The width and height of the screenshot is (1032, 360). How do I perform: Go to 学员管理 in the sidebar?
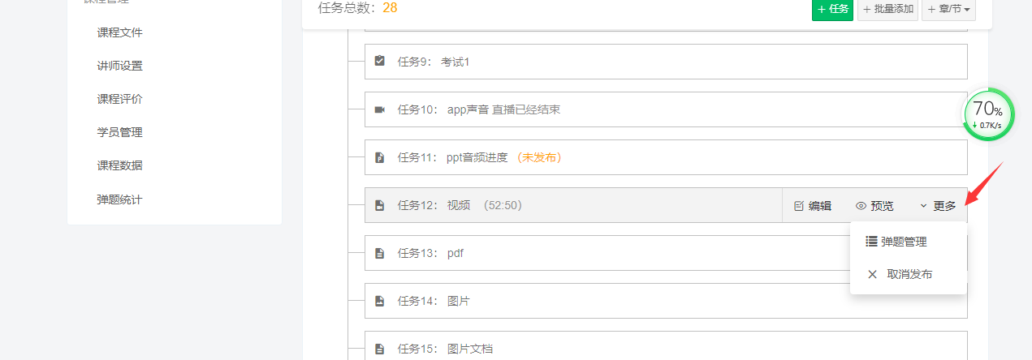[x=120, y=132]
